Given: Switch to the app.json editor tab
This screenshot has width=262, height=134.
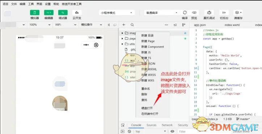Looking at the screenshot, I should click(200, 25).
